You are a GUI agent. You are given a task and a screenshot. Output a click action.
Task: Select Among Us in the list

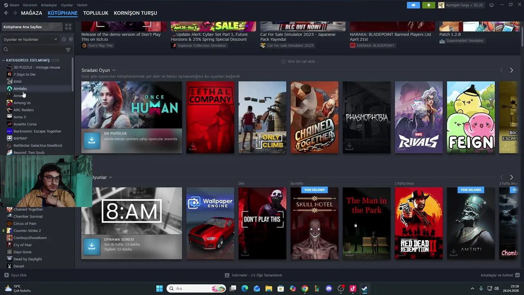[22, 103]
